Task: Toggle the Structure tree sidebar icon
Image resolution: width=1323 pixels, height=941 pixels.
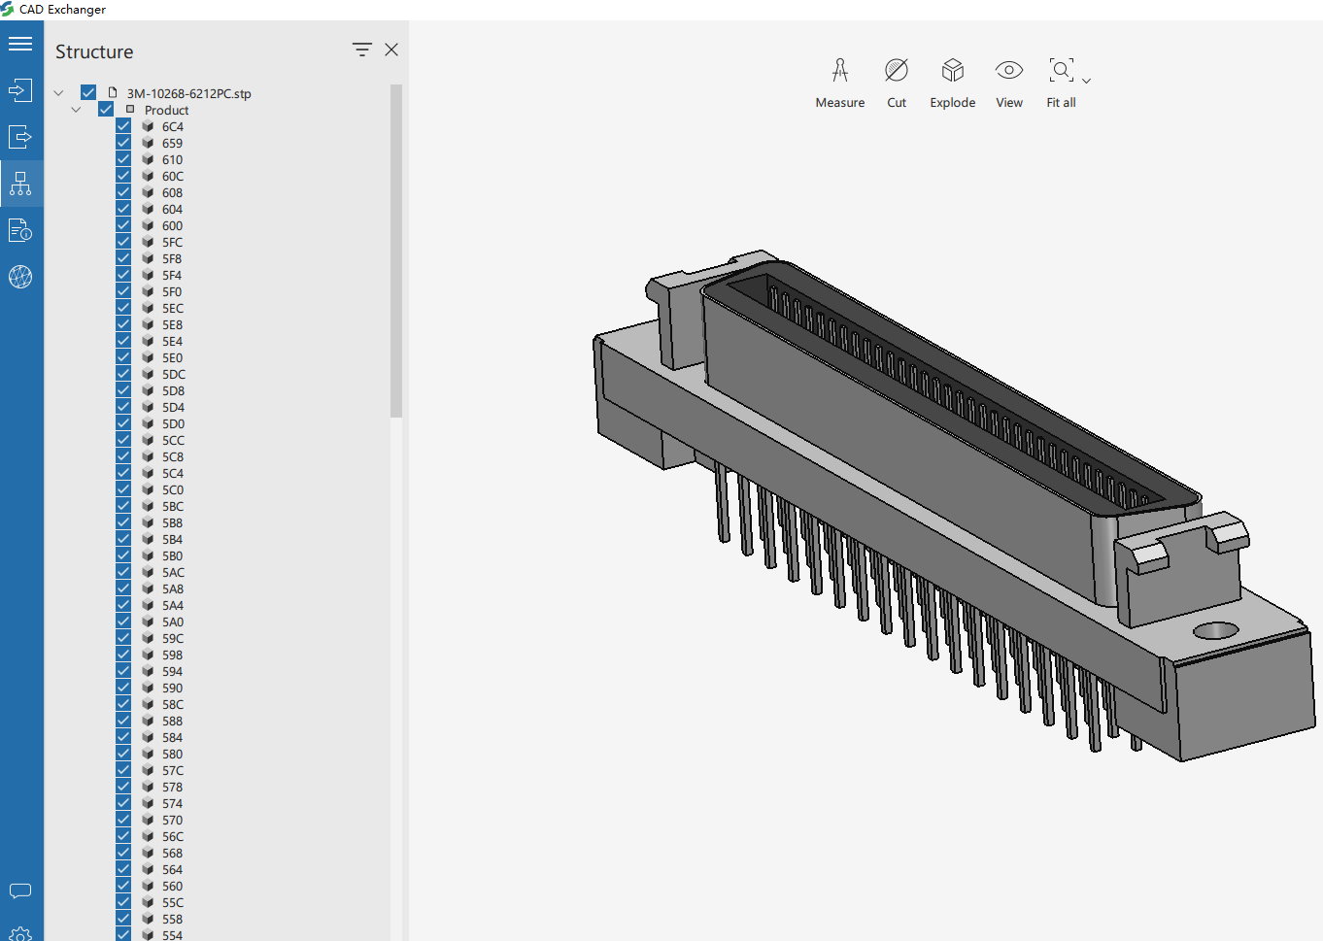Action: [20, 184]
